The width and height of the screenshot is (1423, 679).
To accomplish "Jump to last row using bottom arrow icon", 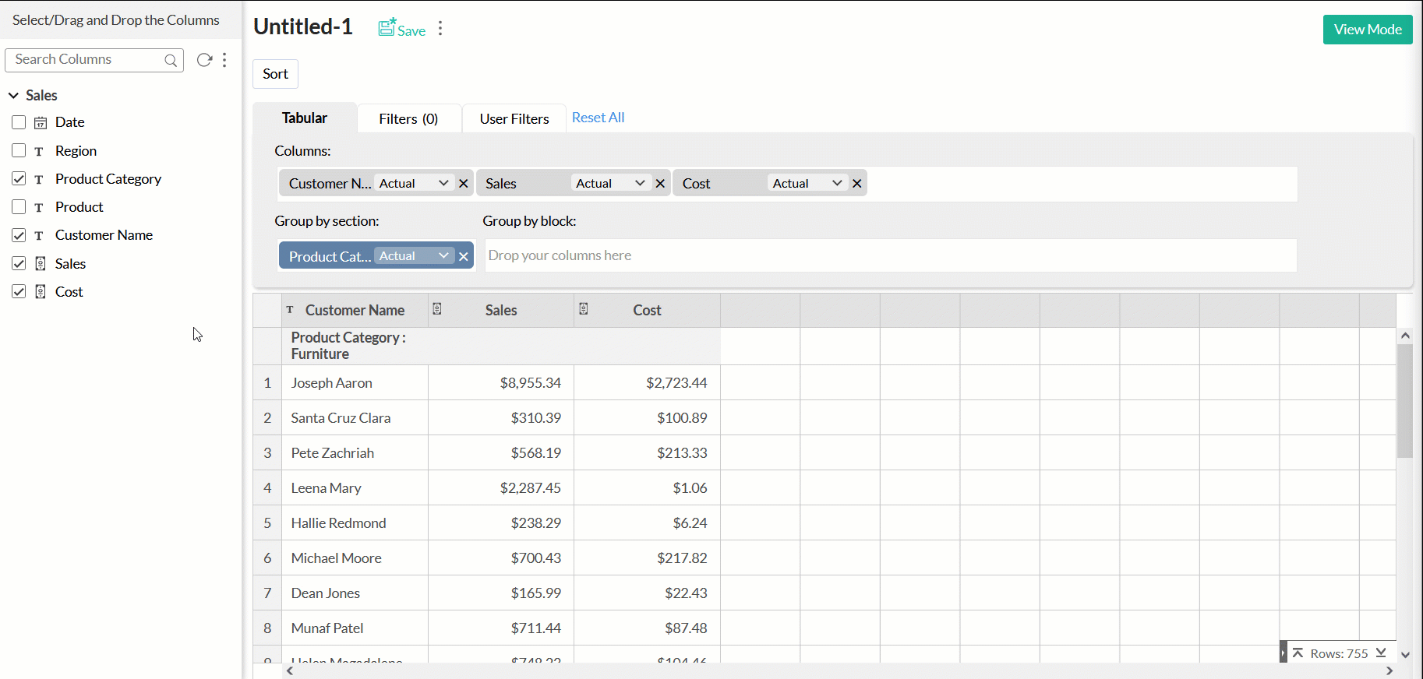I will point(1381,653).
